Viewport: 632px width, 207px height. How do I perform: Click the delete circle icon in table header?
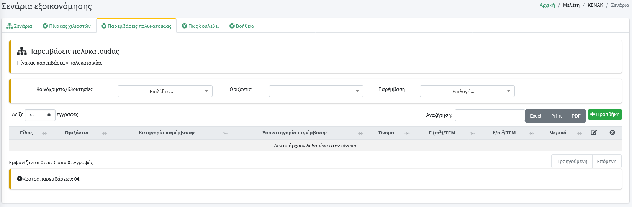point(612,133)
